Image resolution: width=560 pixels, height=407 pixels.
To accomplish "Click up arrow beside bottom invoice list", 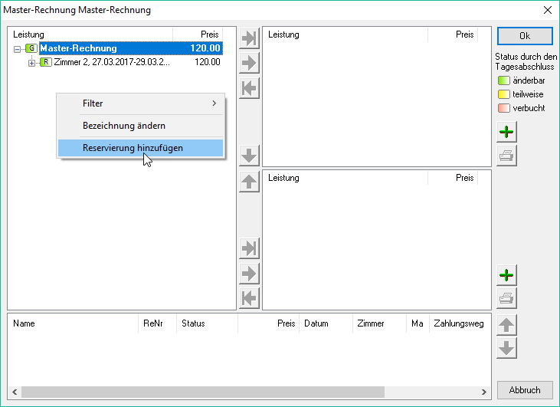I will pos(506,325).
